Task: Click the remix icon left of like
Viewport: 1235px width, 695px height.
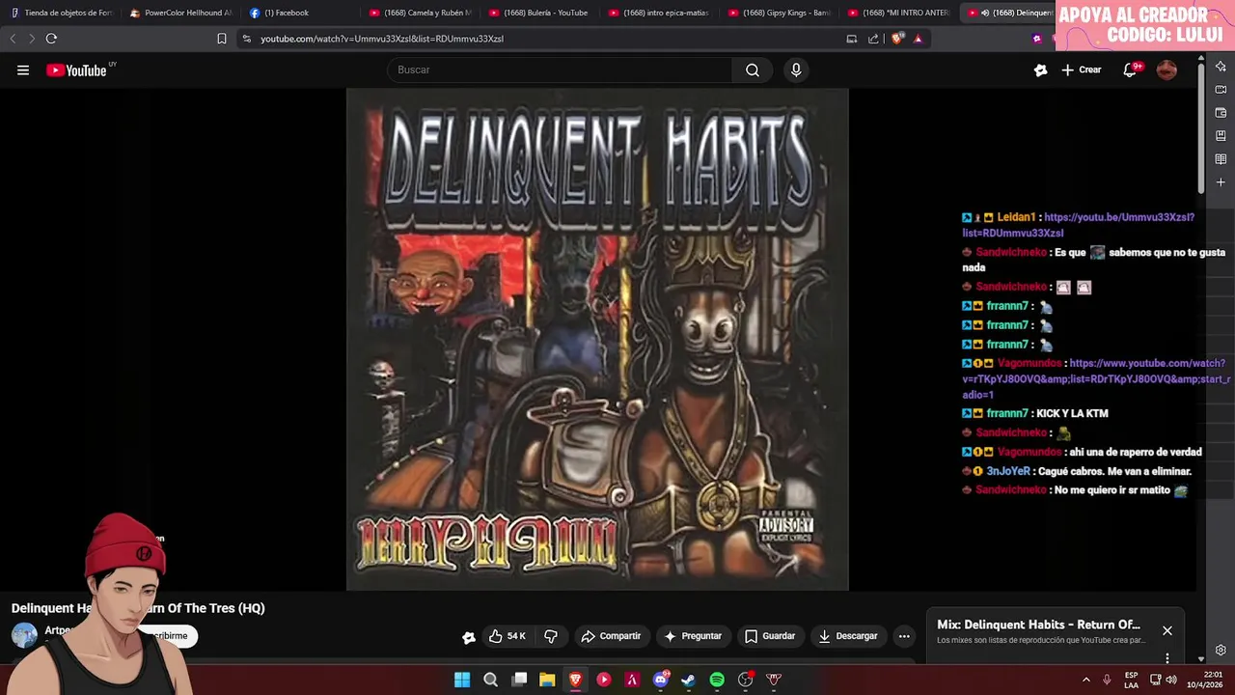Action: pyautogui.click(x=469, y=637)
